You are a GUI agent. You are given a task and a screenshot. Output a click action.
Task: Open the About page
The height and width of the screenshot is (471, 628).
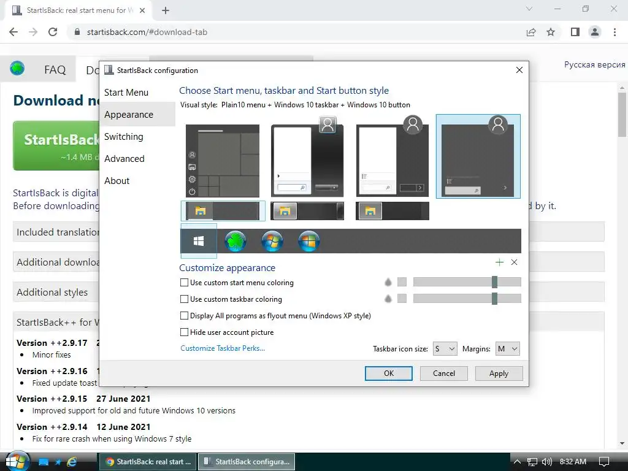(137, 181)
